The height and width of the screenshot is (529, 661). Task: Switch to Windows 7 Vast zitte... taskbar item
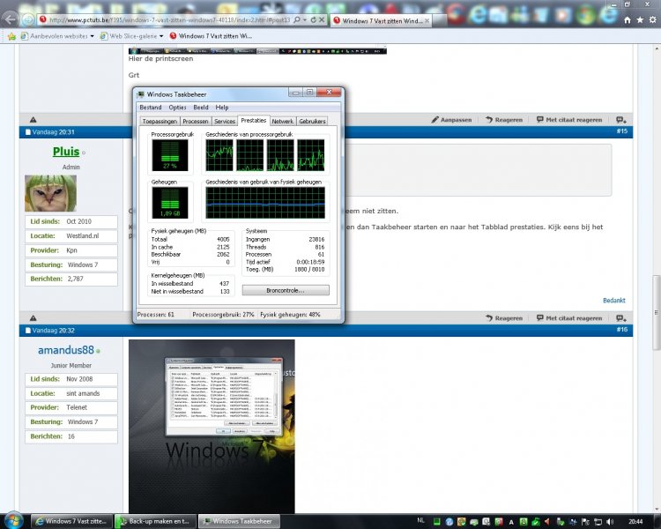tap(71, 521)
